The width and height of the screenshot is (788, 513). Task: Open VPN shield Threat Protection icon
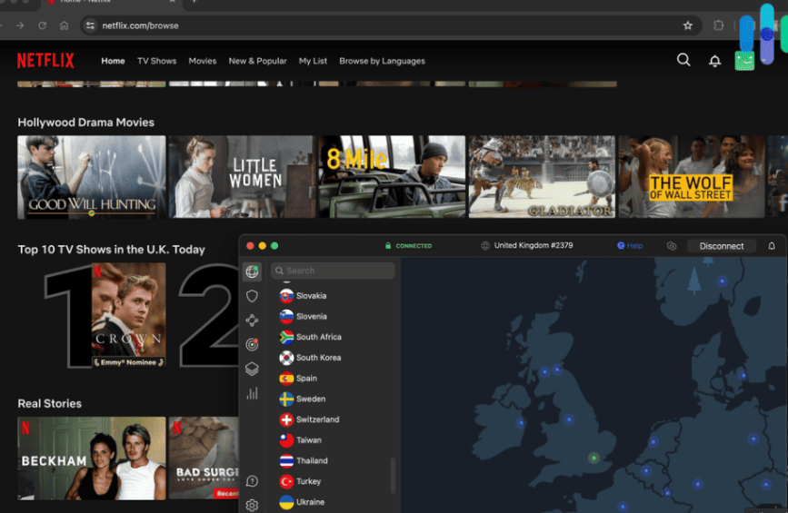(x=252, y=296)
